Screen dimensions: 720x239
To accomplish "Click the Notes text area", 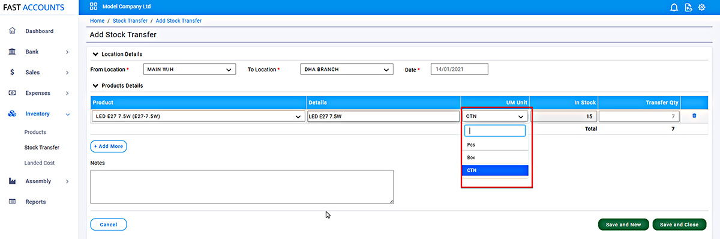I will [x=242, y=187].
